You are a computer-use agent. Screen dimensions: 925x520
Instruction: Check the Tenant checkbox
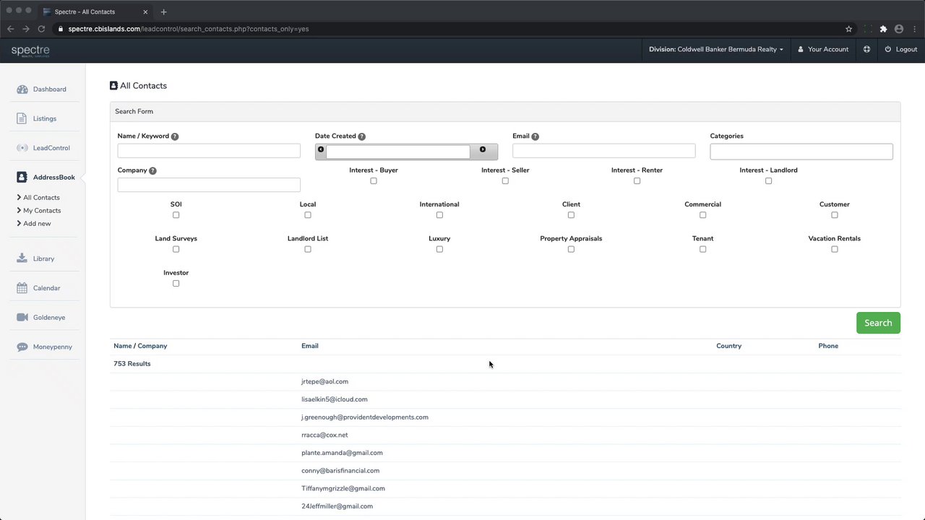pos(702,249)
